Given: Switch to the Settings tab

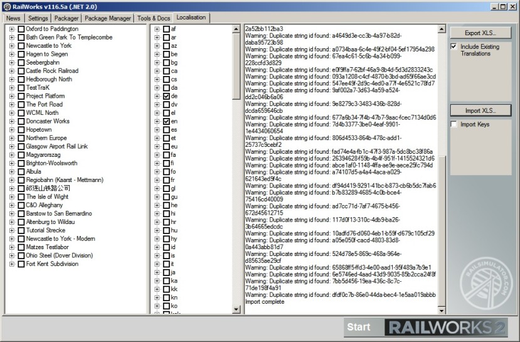Looking at the screenshot, I should (38, 18).
